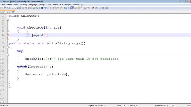
Task: Click the macro Playback icon
Action: 100,8
